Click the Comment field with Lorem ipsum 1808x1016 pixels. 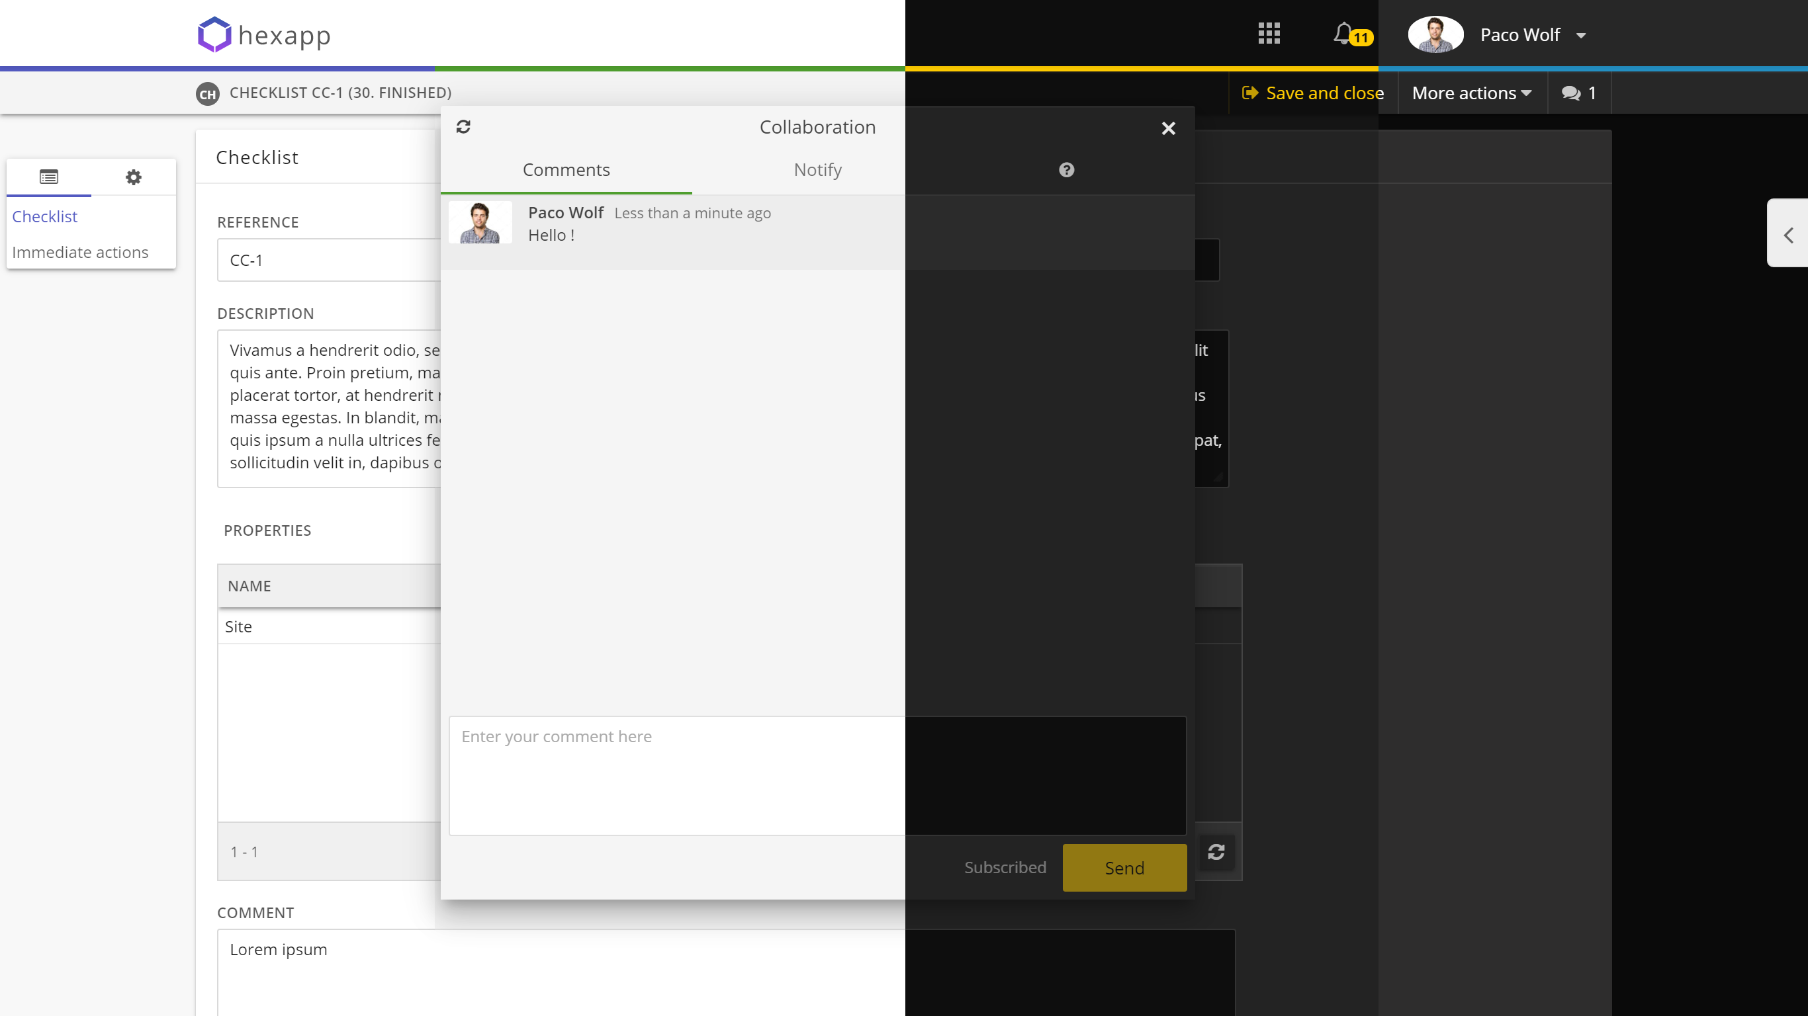(727, 972)
